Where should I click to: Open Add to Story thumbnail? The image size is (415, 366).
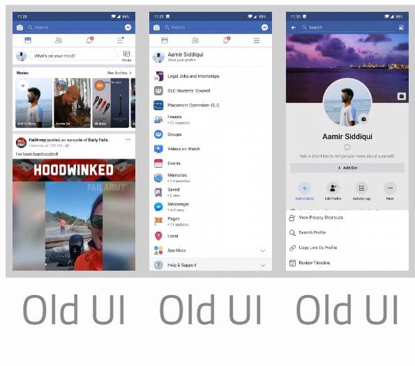coord(33,103)
